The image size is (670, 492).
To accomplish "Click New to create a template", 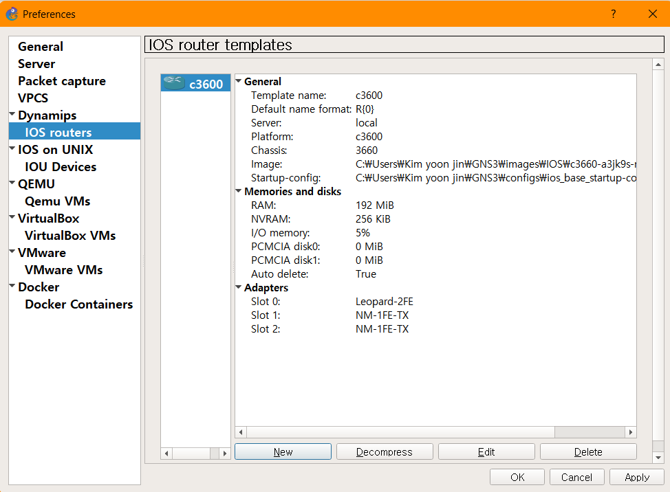I will [283, 451].
